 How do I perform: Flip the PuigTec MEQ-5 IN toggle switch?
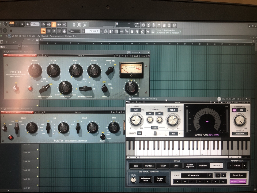pos(5,128)
